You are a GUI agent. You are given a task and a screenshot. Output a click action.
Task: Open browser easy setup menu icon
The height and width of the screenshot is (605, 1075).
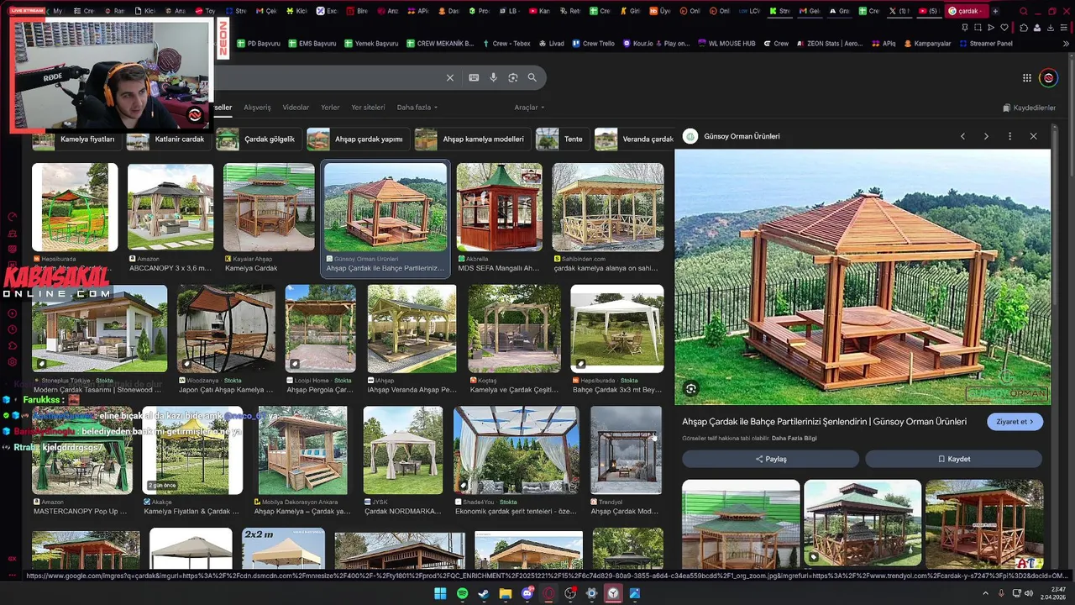(1065, 28)
